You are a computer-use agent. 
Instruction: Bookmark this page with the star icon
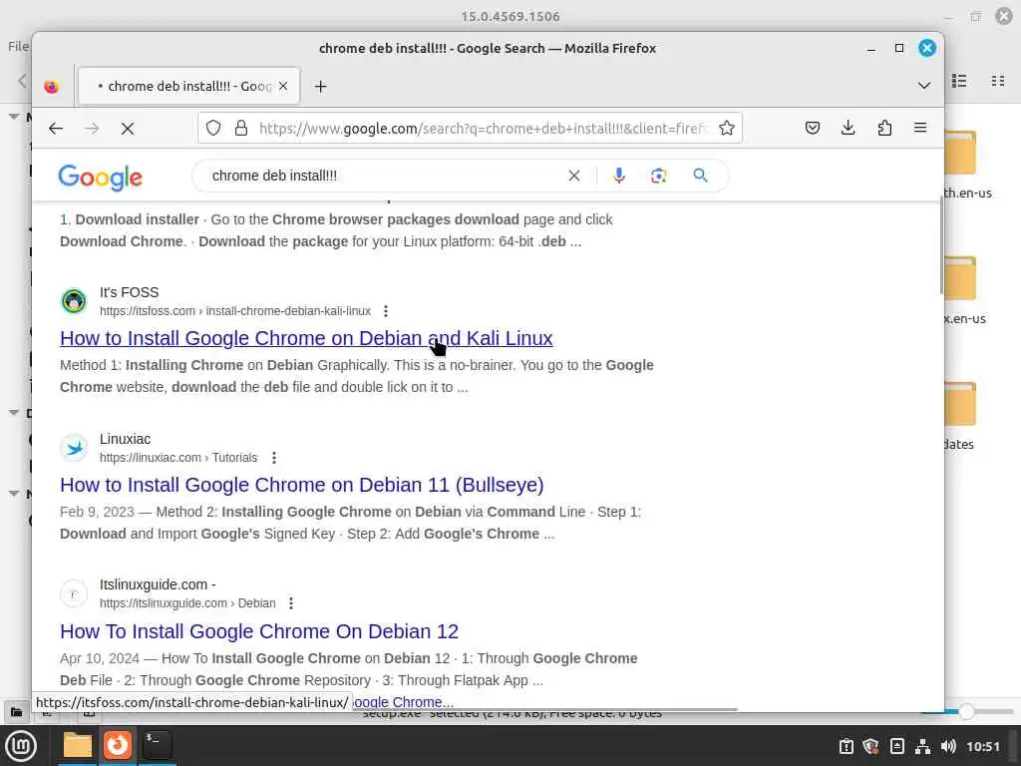(727, 128)
